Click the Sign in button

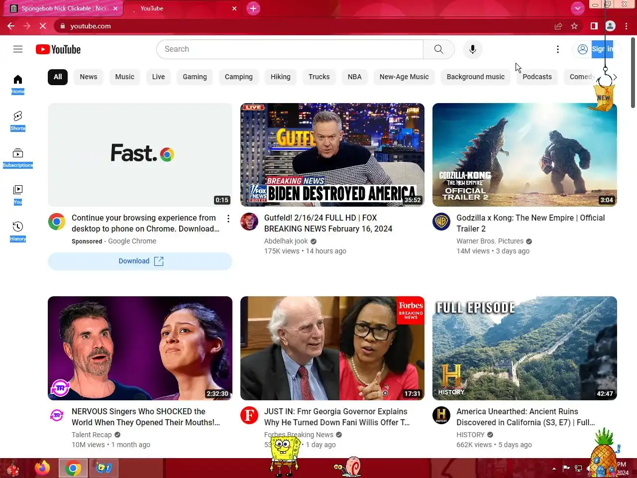[595, 49]
